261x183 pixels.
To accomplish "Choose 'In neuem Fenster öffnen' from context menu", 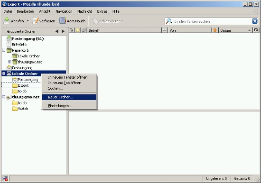I will coord(69,77).
